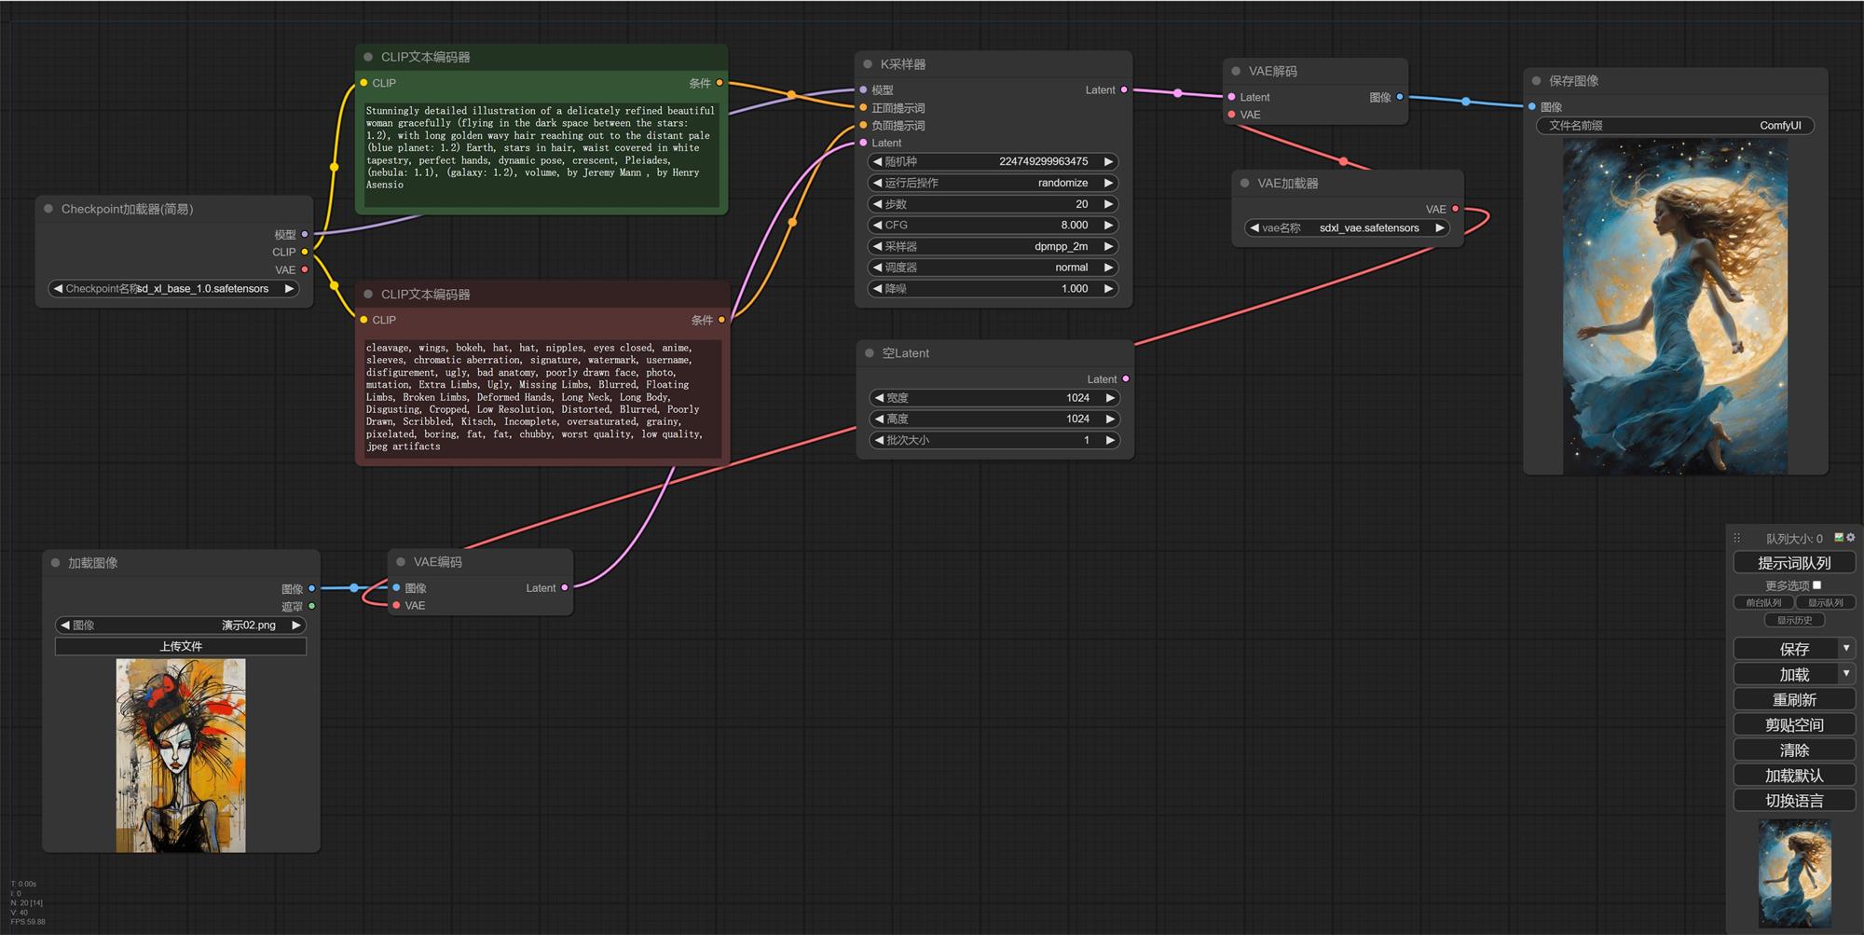Click the CLIP input socket on red encoder
The width and height of the screenshot is (1864, 935).
point(363,319)
